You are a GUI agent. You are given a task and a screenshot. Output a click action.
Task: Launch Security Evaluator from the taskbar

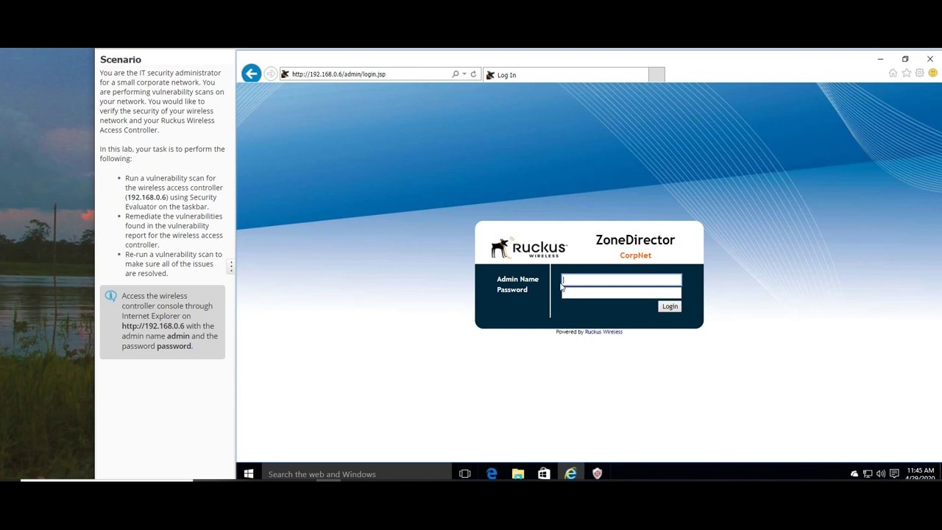597,474
